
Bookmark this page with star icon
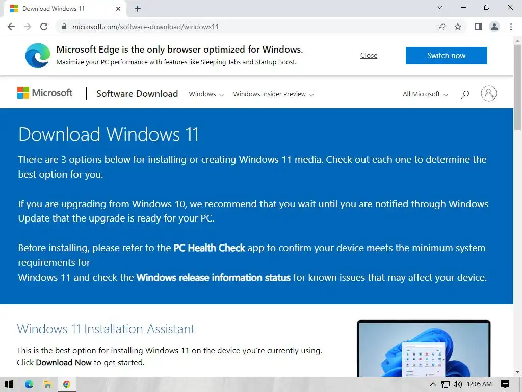click(x=458, y=27)
